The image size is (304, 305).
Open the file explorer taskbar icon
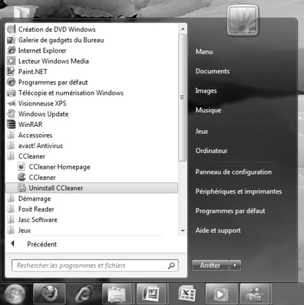pos(117,294)
